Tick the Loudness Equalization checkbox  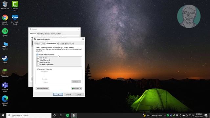[38, 65]
